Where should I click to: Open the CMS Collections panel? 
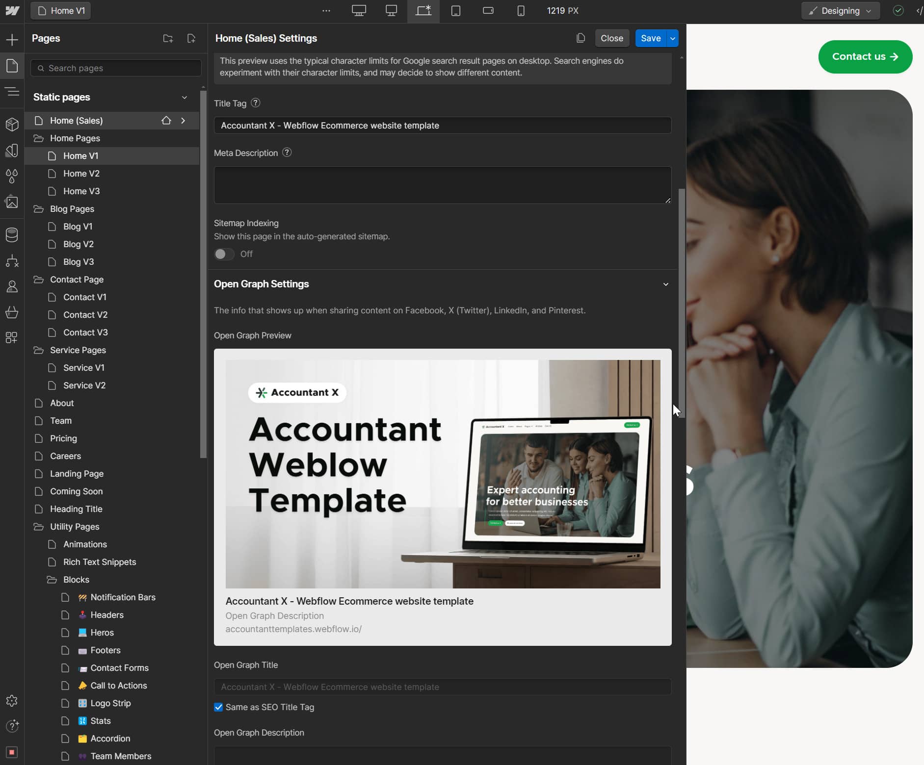[12, 234]
